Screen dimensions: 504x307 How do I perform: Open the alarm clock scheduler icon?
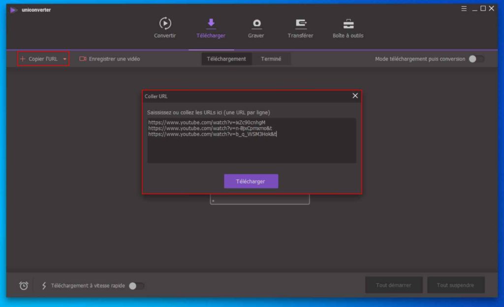coord(24,285)
